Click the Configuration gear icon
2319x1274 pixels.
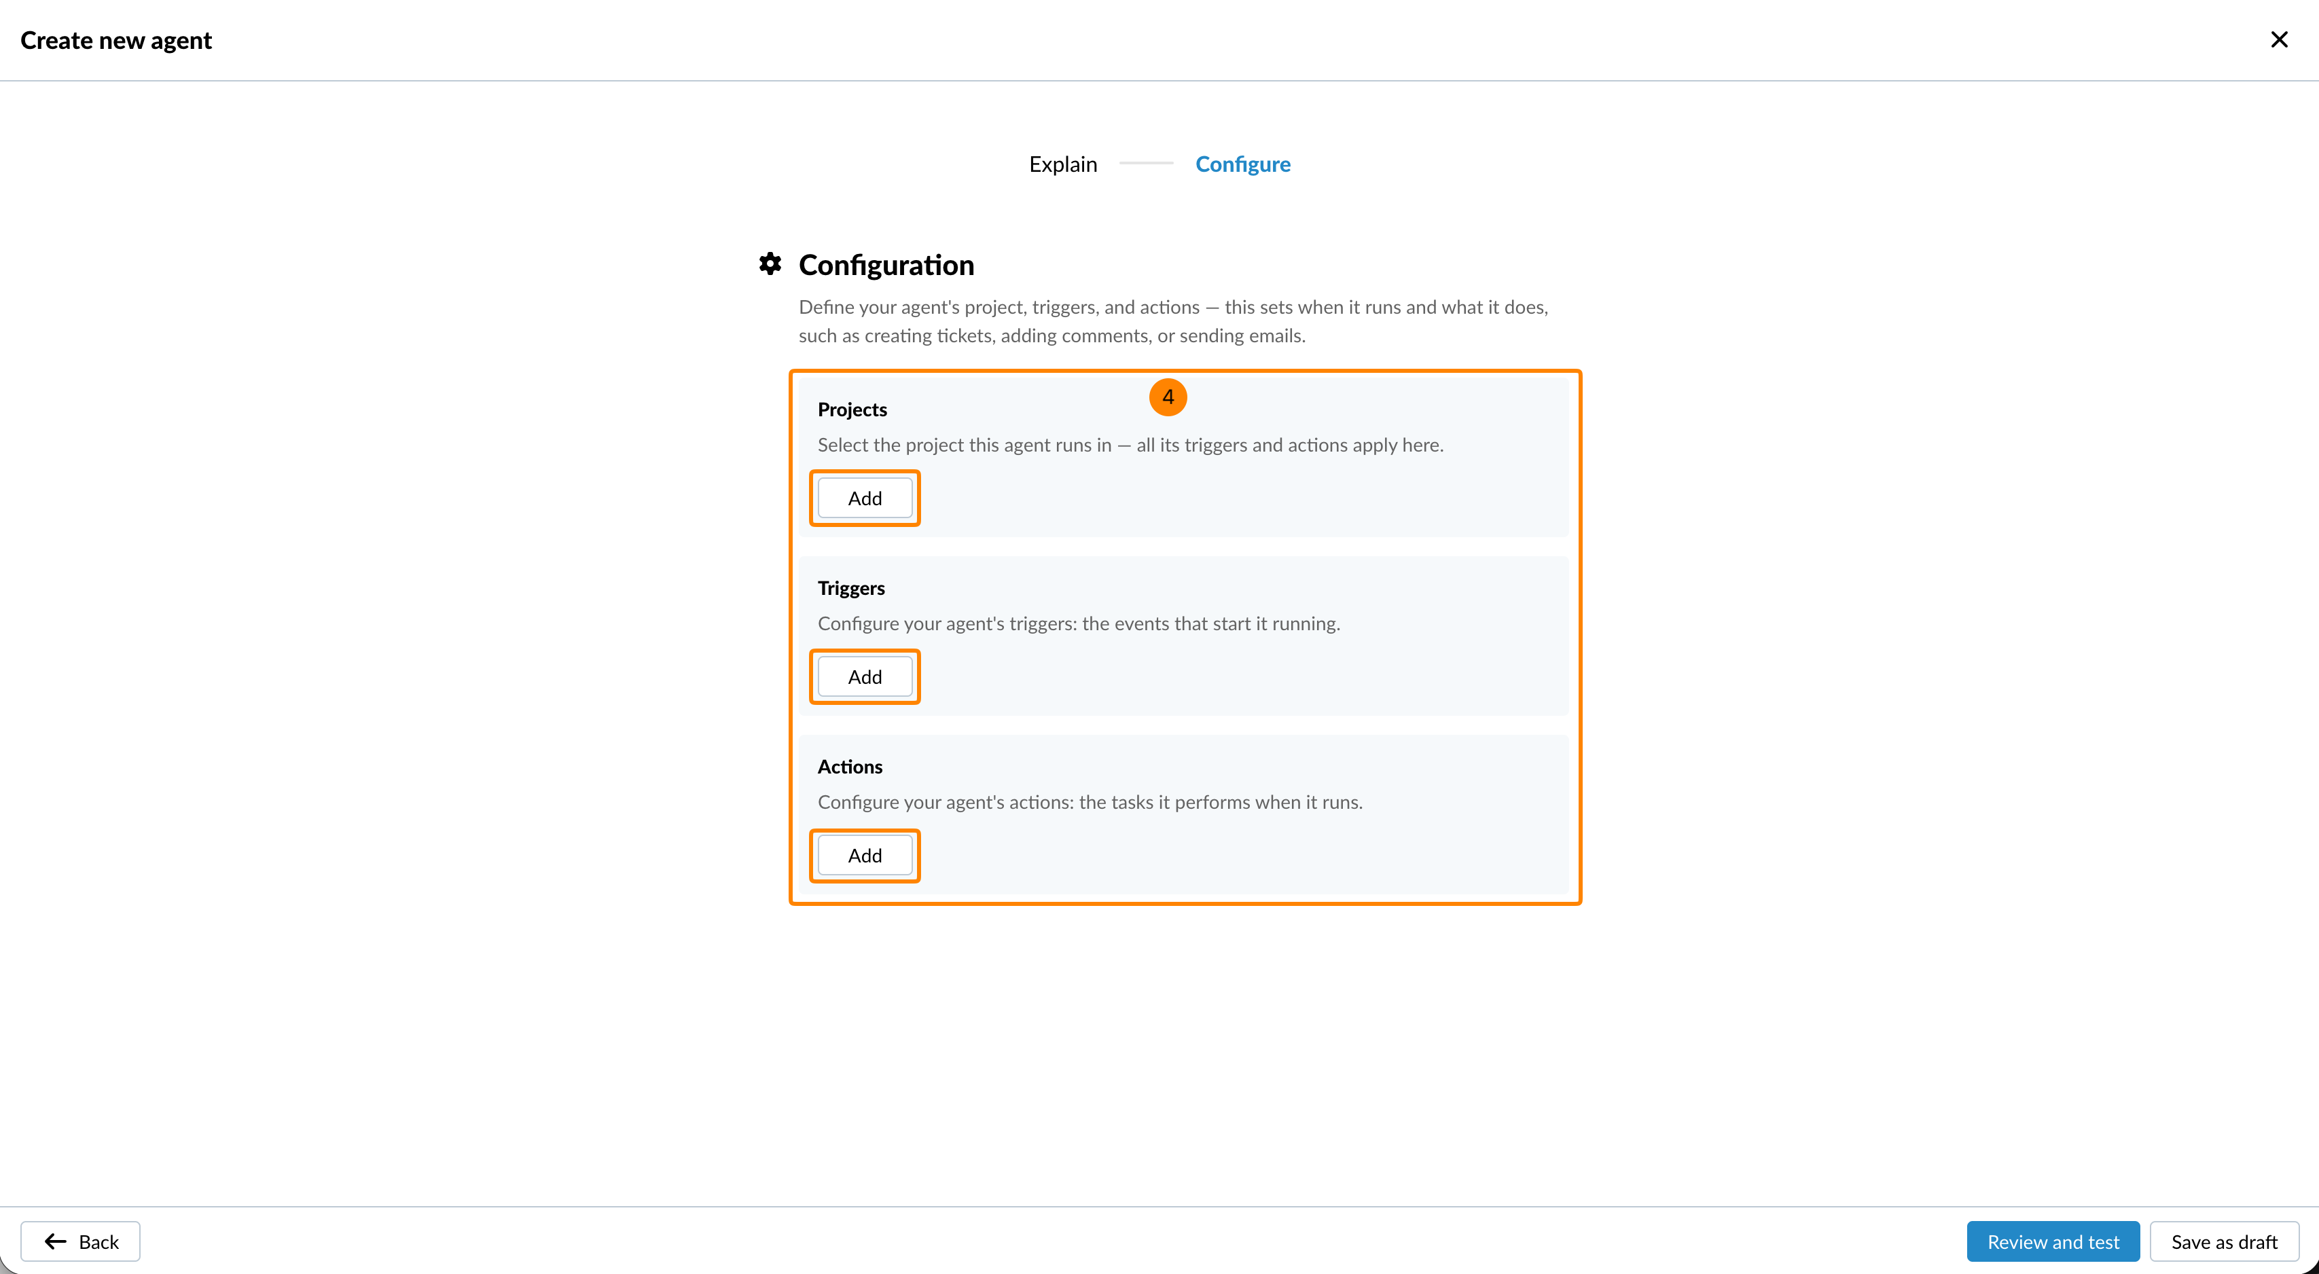[770, 263]
